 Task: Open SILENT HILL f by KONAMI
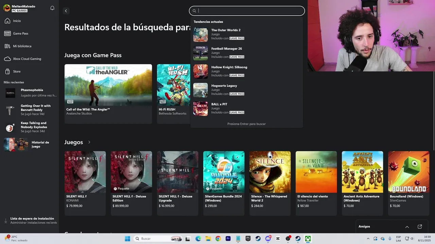pos(85,183)
